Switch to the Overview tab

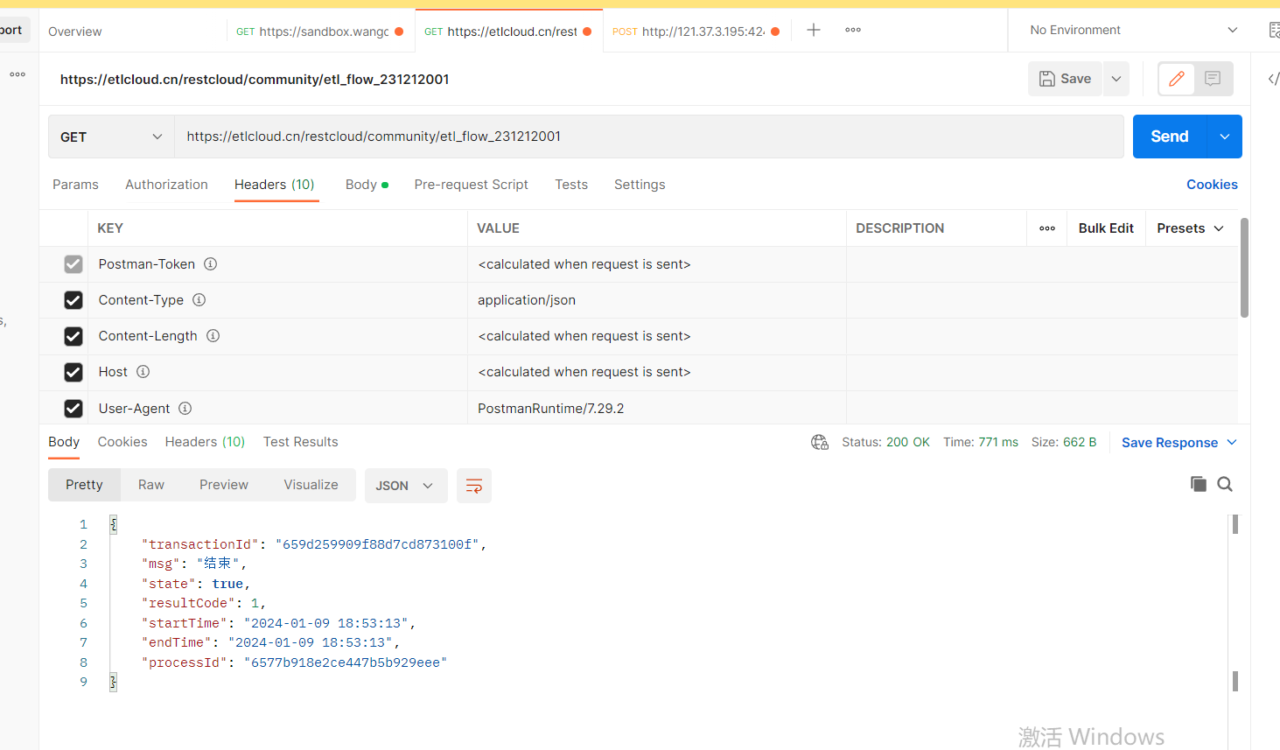[x=75, y=32]
